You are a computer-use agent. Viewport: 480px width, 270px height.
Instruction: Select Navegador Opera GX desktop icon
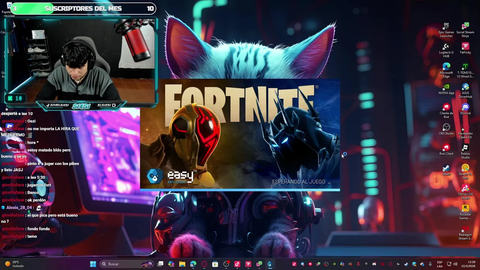tap(465, 131)
